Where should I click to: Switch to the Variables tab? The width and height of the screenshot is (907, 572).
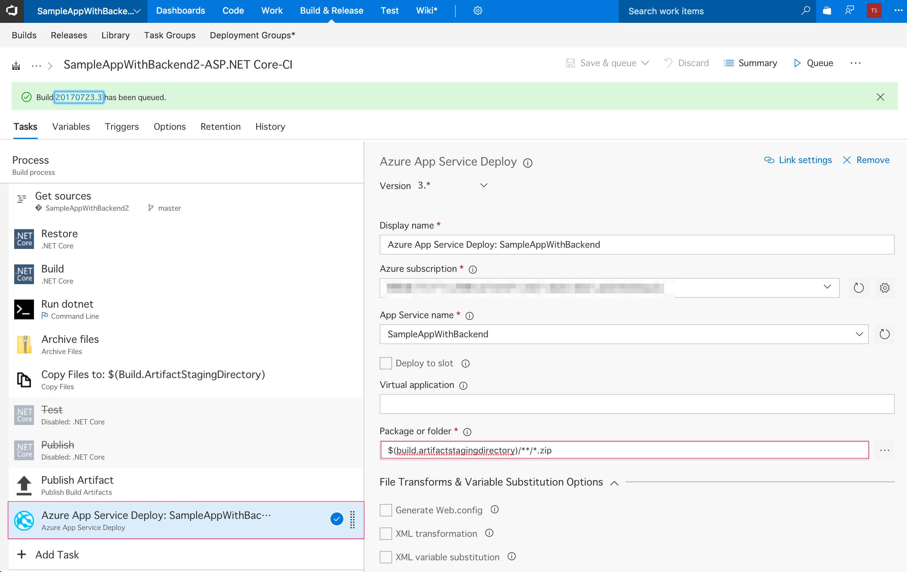point(71,127)
